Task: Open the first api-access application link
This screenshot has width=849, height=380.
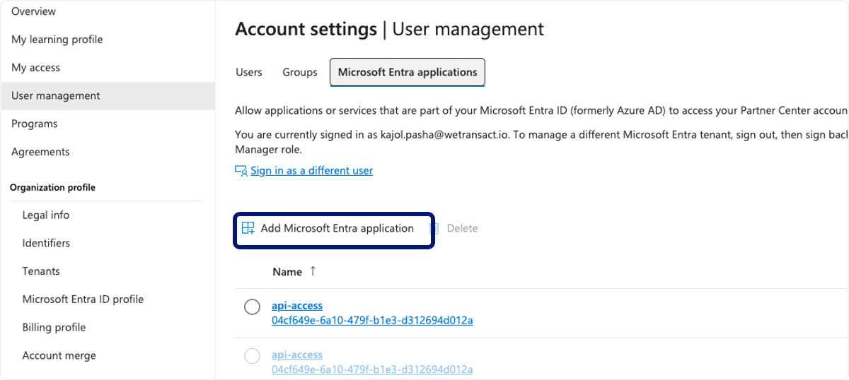Action: pyautogui.click(x=297, y=306)
